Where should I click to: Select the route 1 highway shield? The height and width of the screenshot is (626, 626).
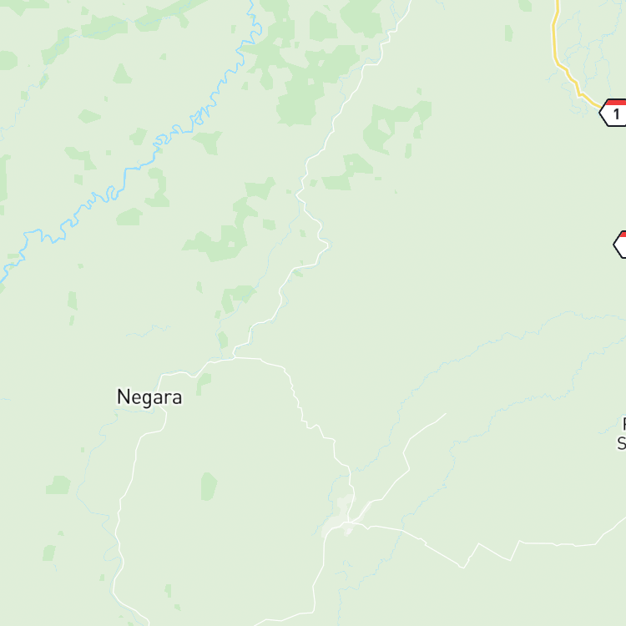(x=613, y=113)
